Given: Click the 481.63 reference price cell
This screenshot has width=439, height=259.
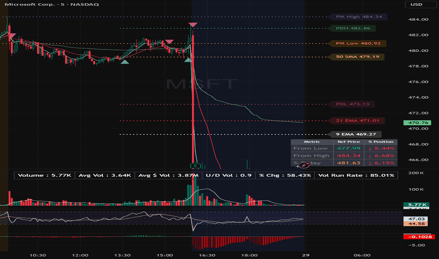Looking at the screenshot, I should [x=349, y=162].
